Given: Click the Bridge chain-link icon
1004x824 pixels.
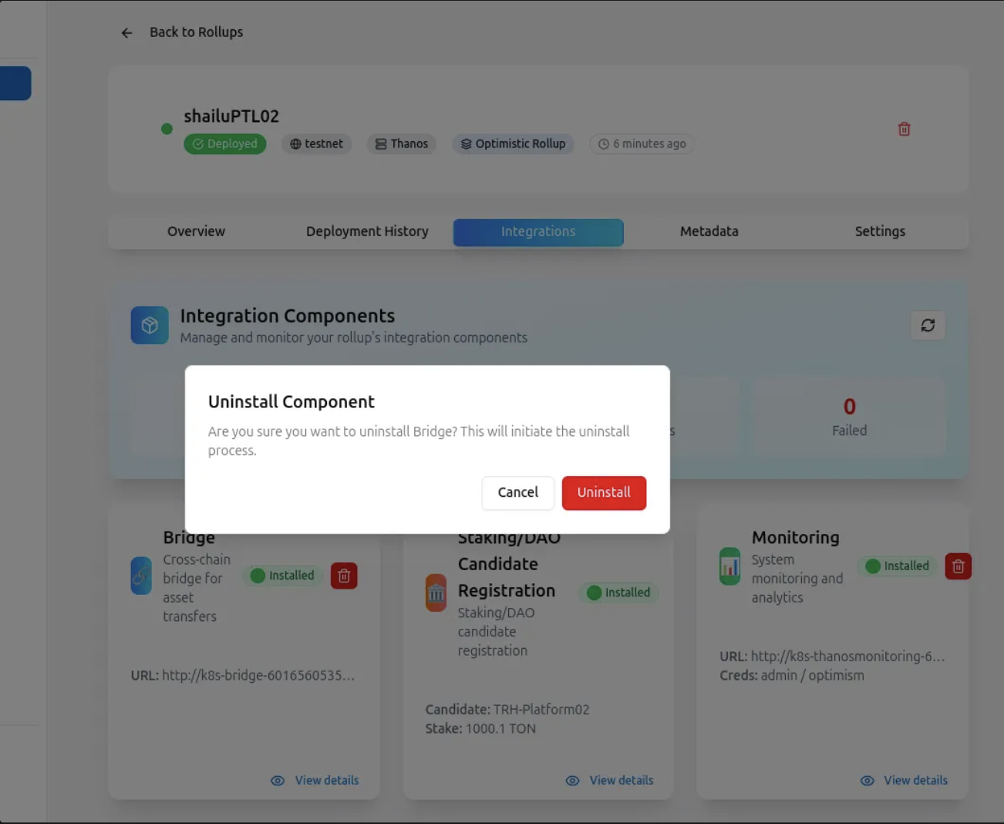Looking at the screenshot, I should pyautogui.click(x=141, y=576).
